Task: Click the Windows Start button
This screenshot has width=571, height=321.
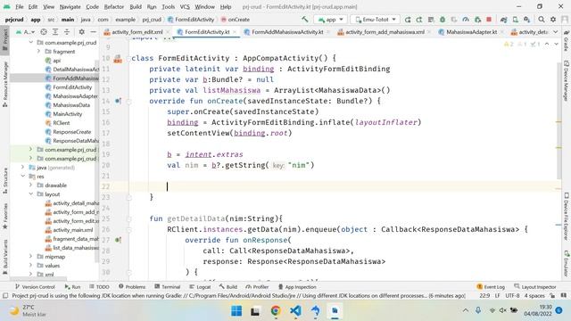Action: click(x=236, y=311)
